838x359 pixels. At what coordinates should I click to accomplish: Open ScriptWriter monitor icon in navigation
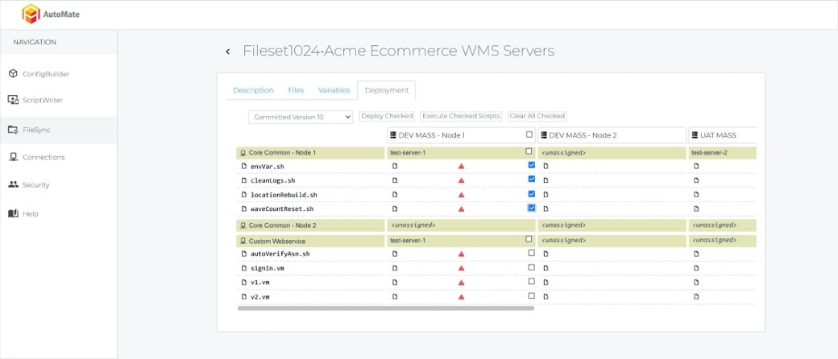tap(14, 100)
